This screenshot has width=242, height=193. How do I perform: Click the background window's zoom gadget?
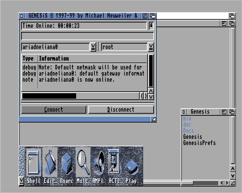coord(224,23)
